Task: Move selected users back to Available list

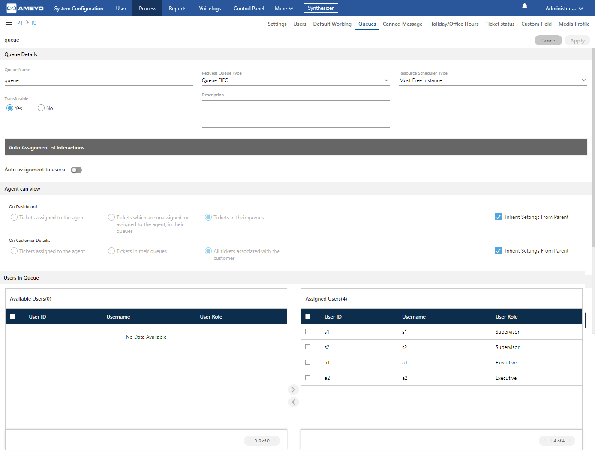Action: coord(293,402)
